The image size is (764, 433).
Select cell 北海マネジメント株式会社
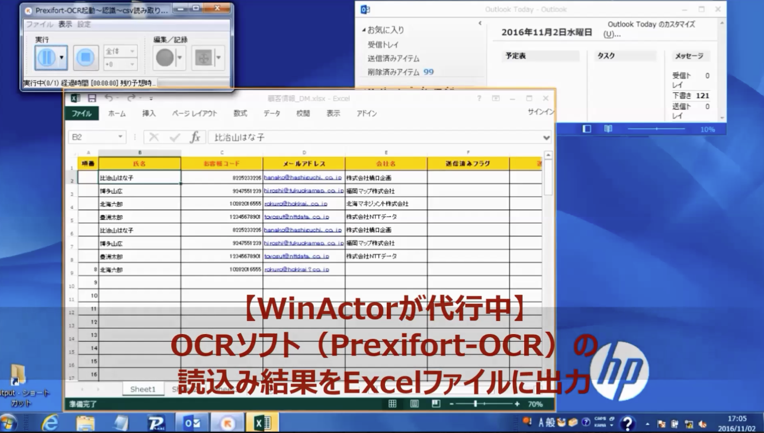click(386, 204)
